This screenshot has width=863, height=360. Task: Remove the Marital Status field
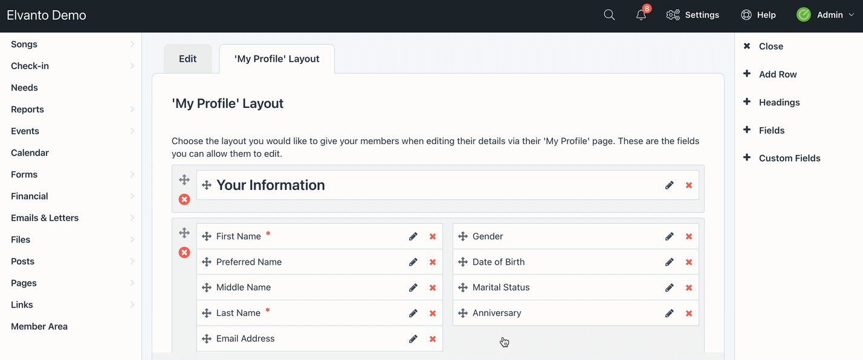(689, 288)
